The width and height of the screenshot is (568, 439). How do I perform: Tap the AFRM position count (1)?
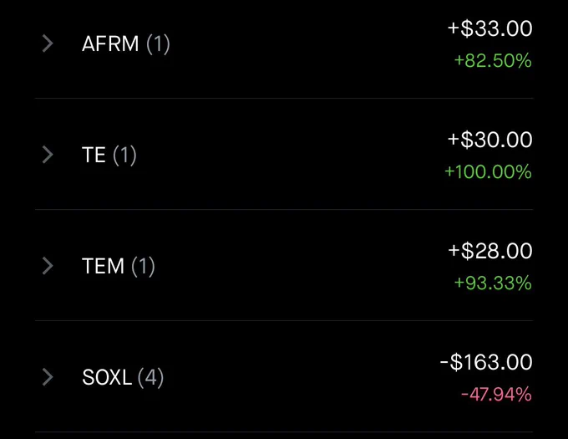click(x=158, y=44)
